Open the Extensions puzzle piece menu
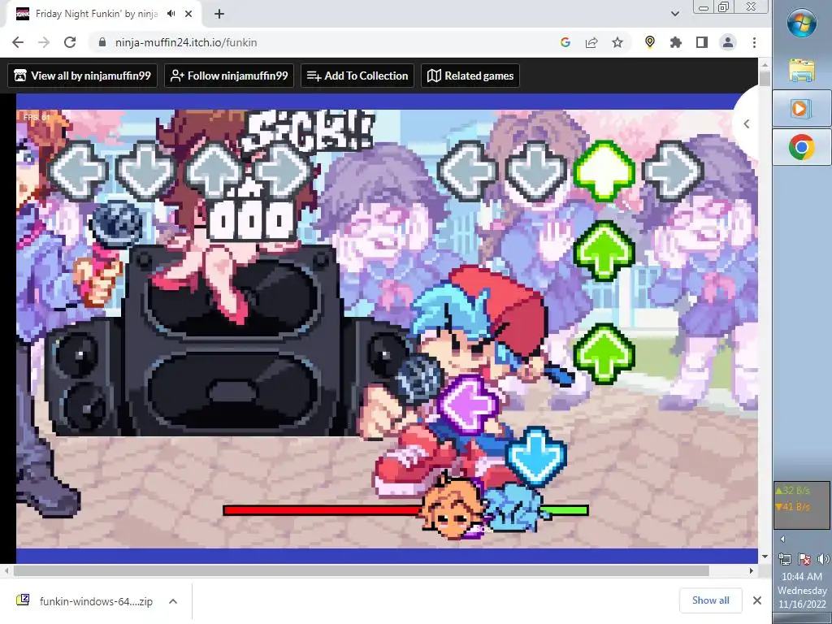This screenshot has width=832, height=624. point(675,42)
